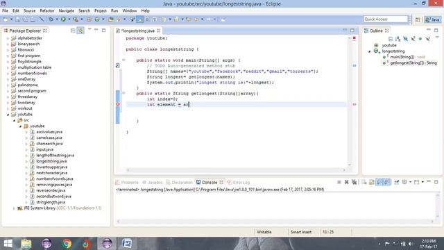Click the editor horizontal scrollbar

coord(236,170)
